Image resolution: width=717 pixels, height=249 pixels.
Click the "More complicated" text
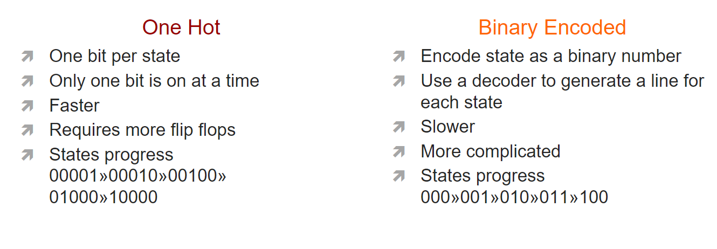[x=491, y=151]
